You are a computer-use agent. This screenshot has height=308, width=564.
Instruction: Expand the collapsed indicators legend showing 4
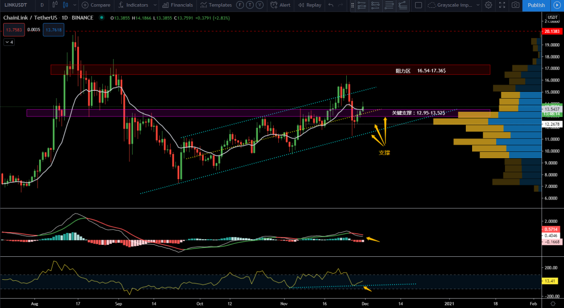(x=9, y=42)
